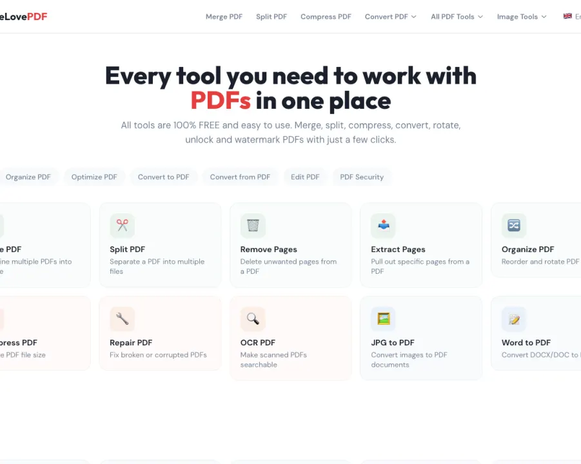Screen dimensions: 581x464
Task: Click 'Separate a PDF into multiple files' text
Action: [x=157, y=266]
